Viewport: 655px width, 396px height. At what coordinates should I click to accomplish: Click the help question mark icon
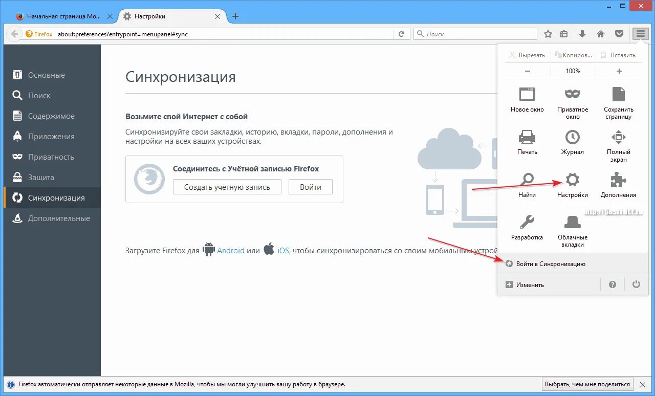(613, 284)
